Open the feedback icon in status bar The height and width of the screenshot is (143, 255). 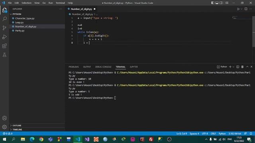[245, 133]
